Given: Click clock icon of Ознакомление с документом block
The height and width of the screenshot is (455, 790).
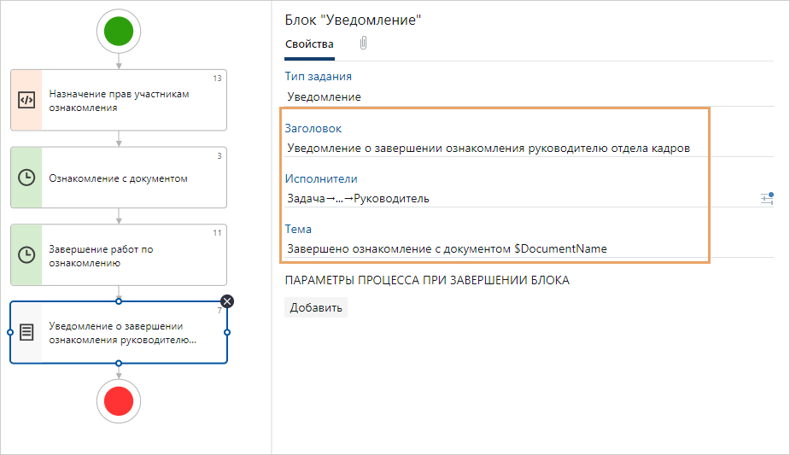Looking at the screenshot, I should point(26,178).
